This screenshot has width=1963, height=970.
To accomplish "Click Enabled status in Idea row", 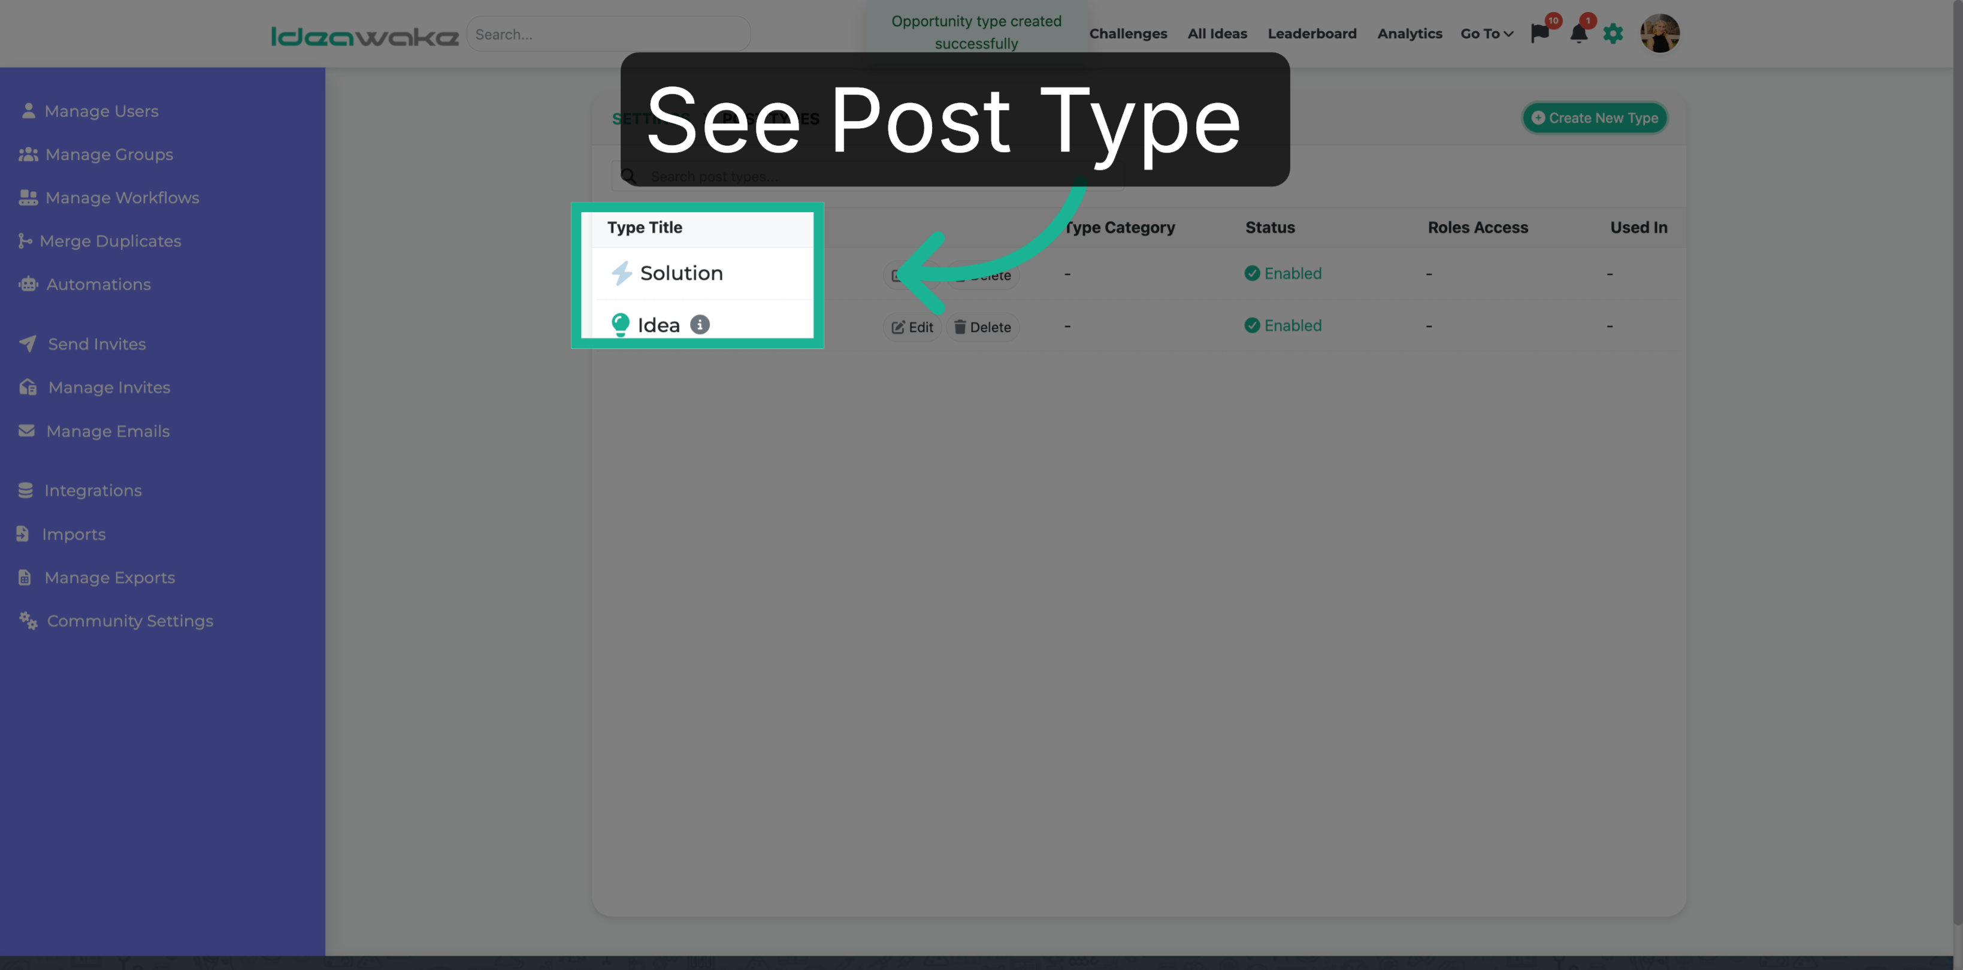I will [1283, 325].
